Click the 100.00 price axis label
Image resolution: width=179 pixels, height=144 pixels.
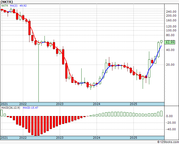point(171,30)
